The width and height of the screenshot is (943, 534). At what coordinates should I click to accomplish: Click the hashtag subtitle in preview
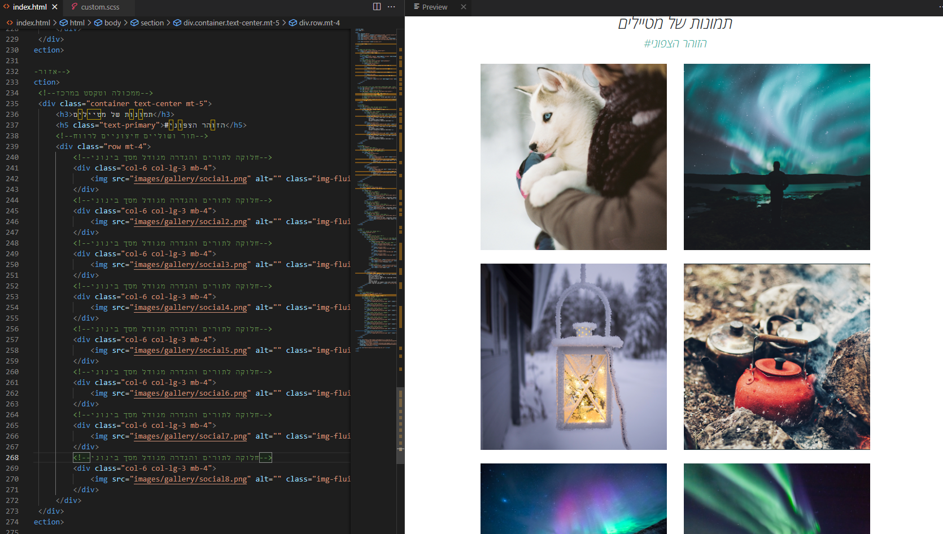click(675, 43)
